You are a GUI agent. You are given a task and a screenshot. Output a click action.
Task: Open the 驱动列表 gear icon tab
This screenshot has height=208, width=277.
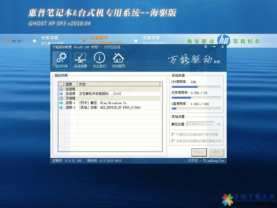coord(61,60)
